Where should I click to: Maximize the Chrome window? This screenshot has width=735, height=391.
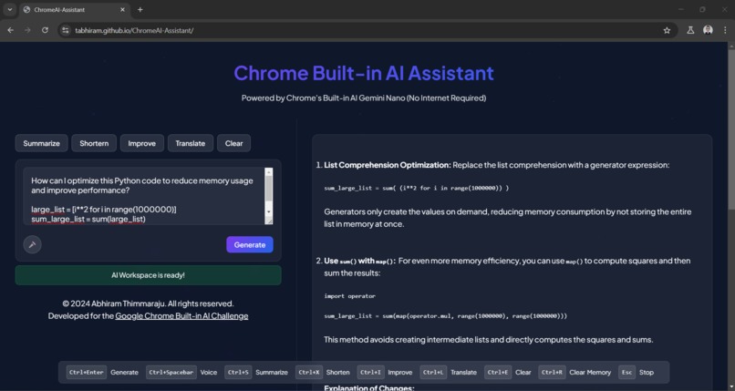coord(702,9)
